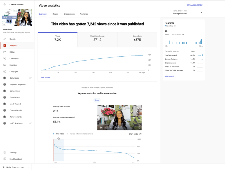Switch to the Reach tab
Image resolution: width=225 pixels, height=171 pixels.
click(x=55, y=14)
